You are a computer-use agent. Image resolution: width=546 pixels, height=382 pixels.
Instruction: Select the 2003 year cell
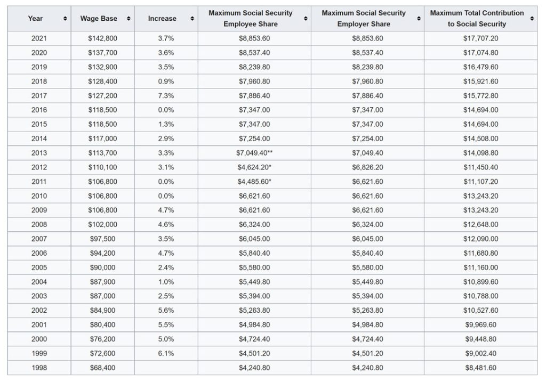click(x=39, y=296)
